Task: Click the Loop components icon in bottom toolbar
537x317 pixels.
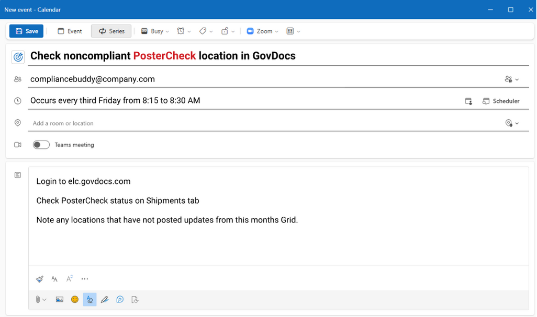Action: click(120, 300)
